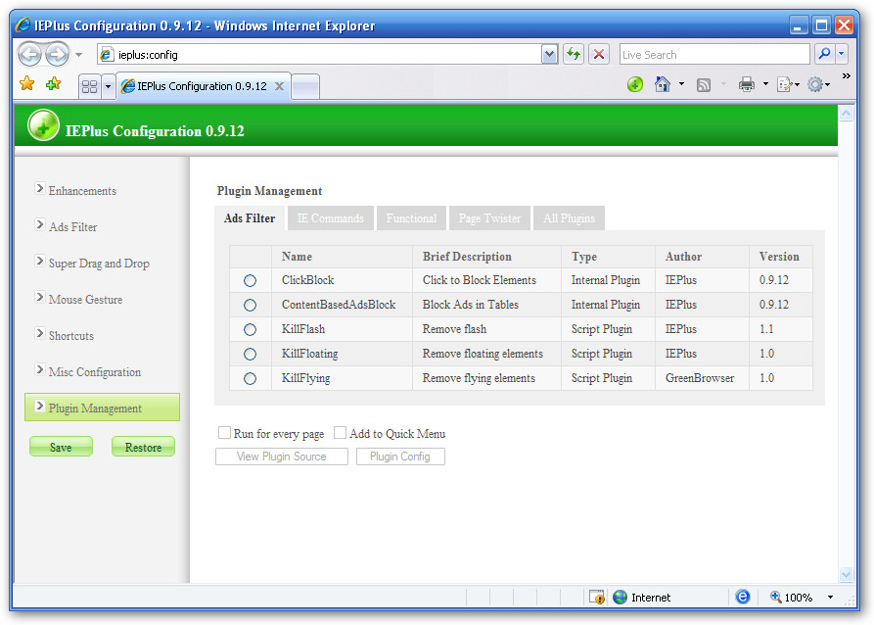The image size is (874, 625).
Task: Click the green Save button
Action: 61,447
